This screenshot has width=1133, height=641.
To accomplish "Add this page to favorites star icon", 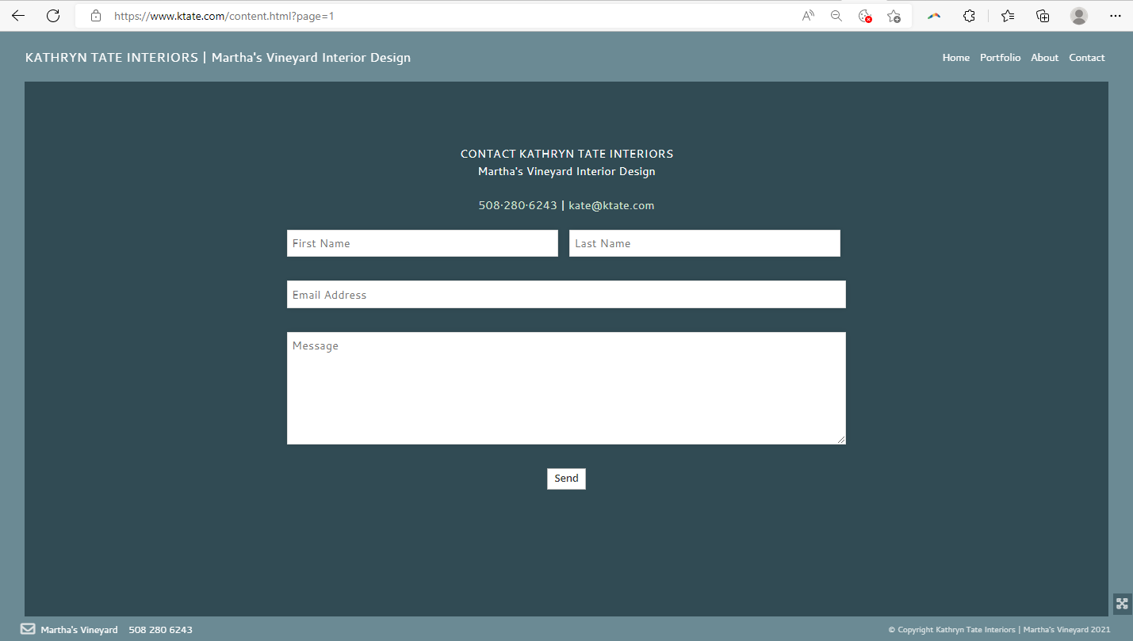I will (894, 16).
